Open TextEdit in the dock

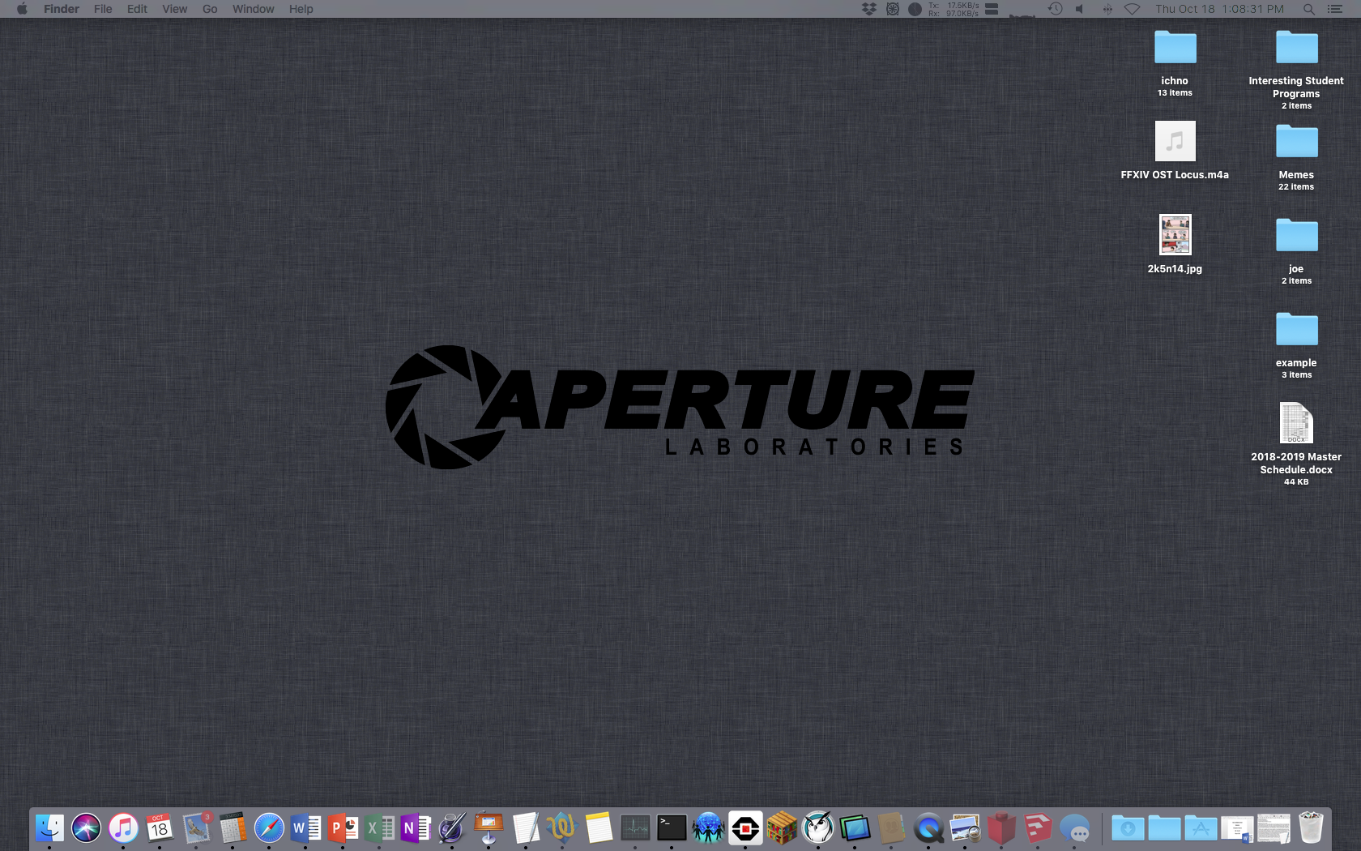click(x=526, y=828)
